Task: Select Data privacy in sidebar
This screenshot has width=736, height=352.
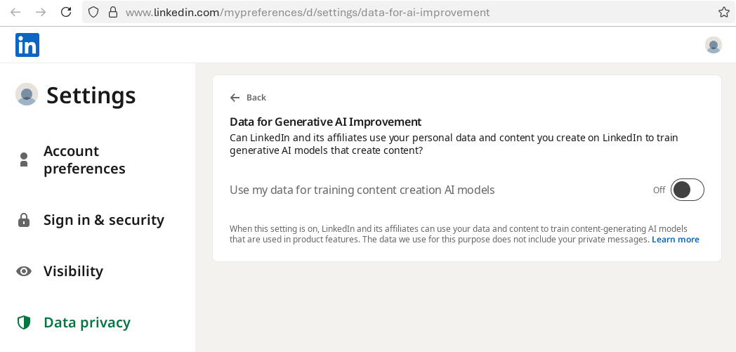Action: tap(87, 322)
